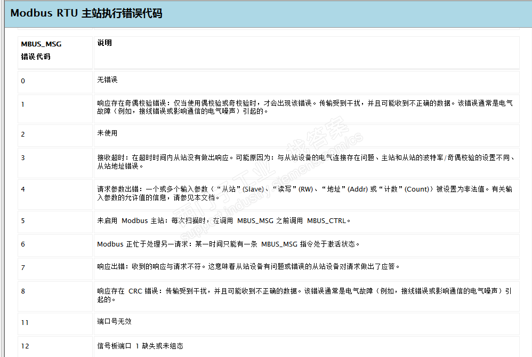Click error code cell '4'
The height and width of the screenshot is (357, 532).
[x=55, y=195]
